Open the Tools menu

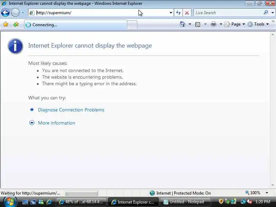258,24
